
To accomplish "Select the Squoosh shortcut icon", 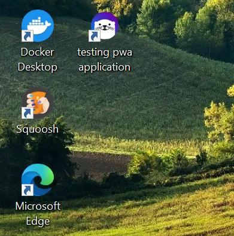I will click(x=37, y=103).
